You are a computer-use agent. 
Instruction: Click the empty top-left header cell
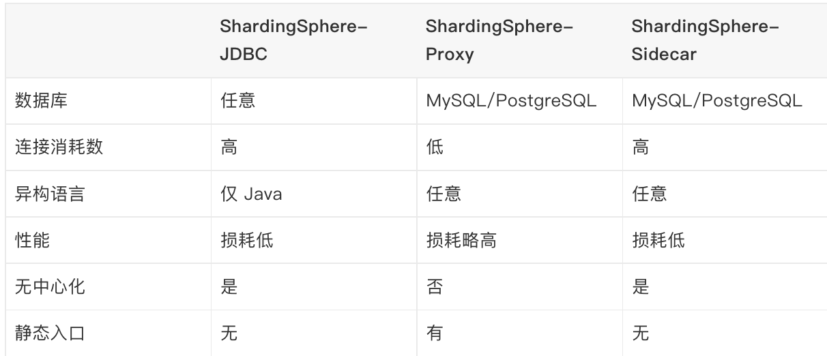pos(108,42)
